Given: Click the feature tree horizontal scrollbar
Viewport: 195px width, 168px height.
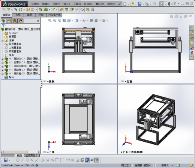Looking at the screenshot, I should pyautogui.click(x=16, y=152).
